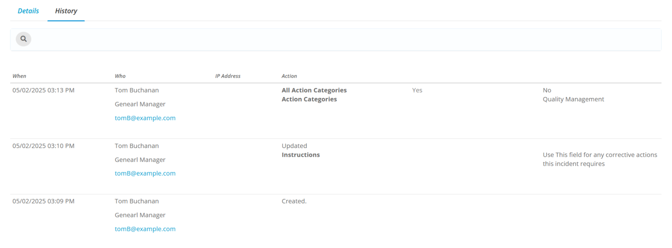Image resolution: width=672 pixels, height=248 pixels.
Task: Open tomB@example.com link in 03:13 PM entry
Action: [x=145, y=118]
